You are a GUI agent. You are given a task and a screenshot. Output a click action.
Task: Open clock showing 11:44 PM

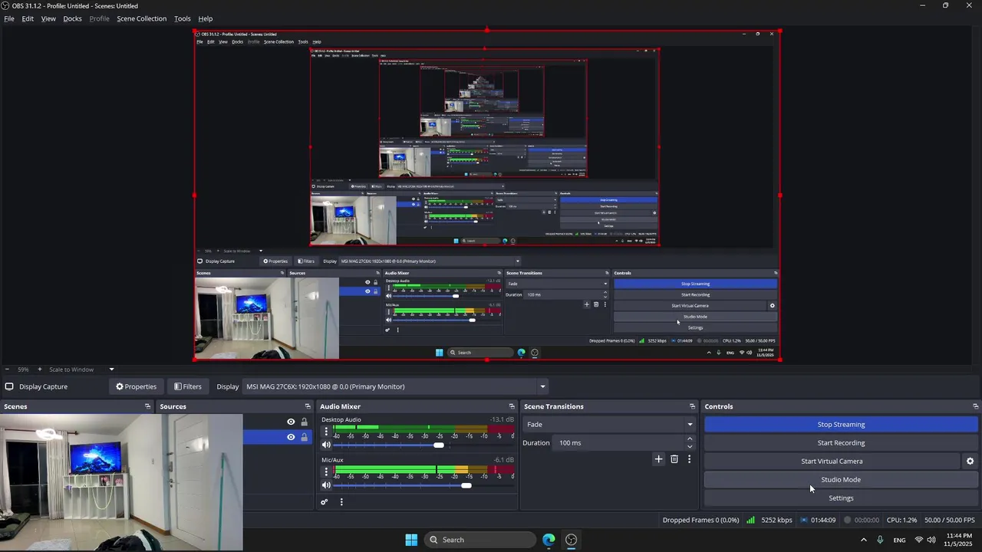[x=959, y=540]
